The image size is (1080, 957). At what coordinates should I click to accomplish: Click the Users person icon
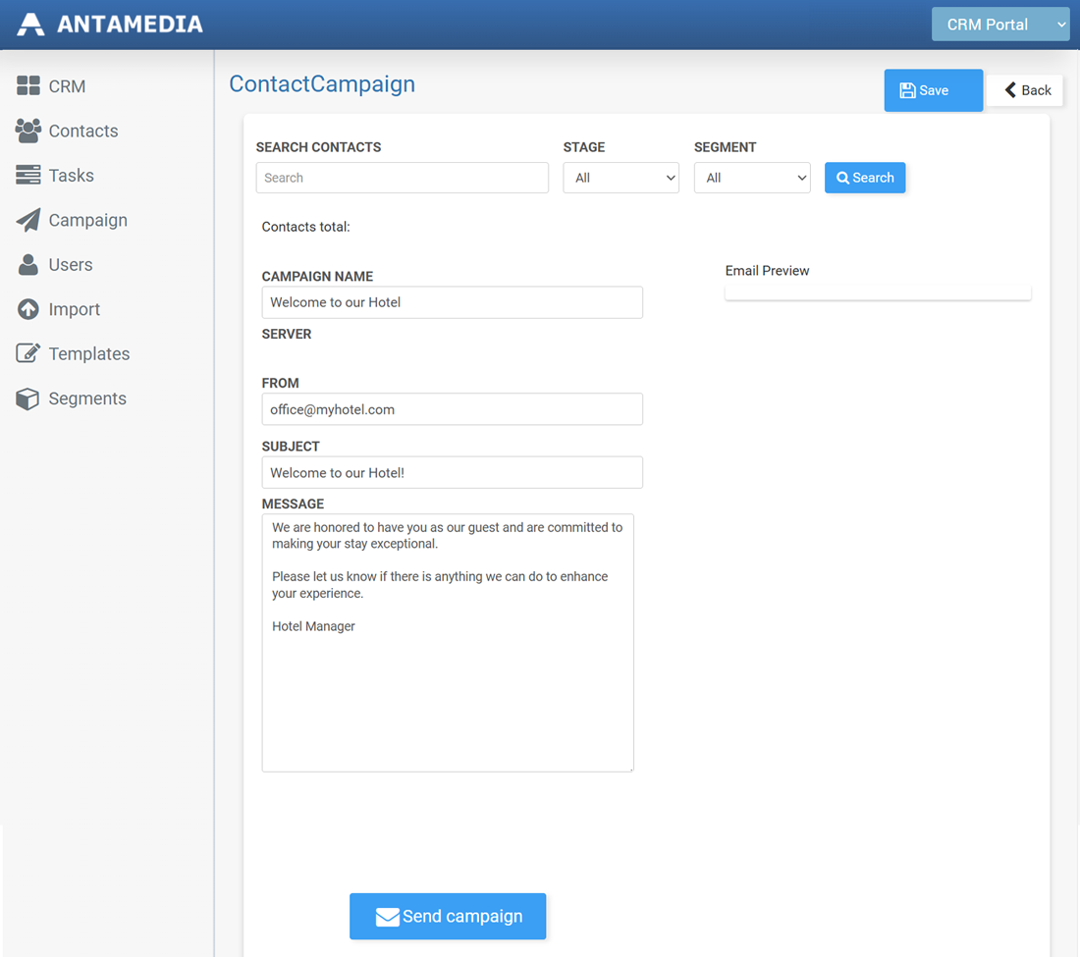(28, 264)
